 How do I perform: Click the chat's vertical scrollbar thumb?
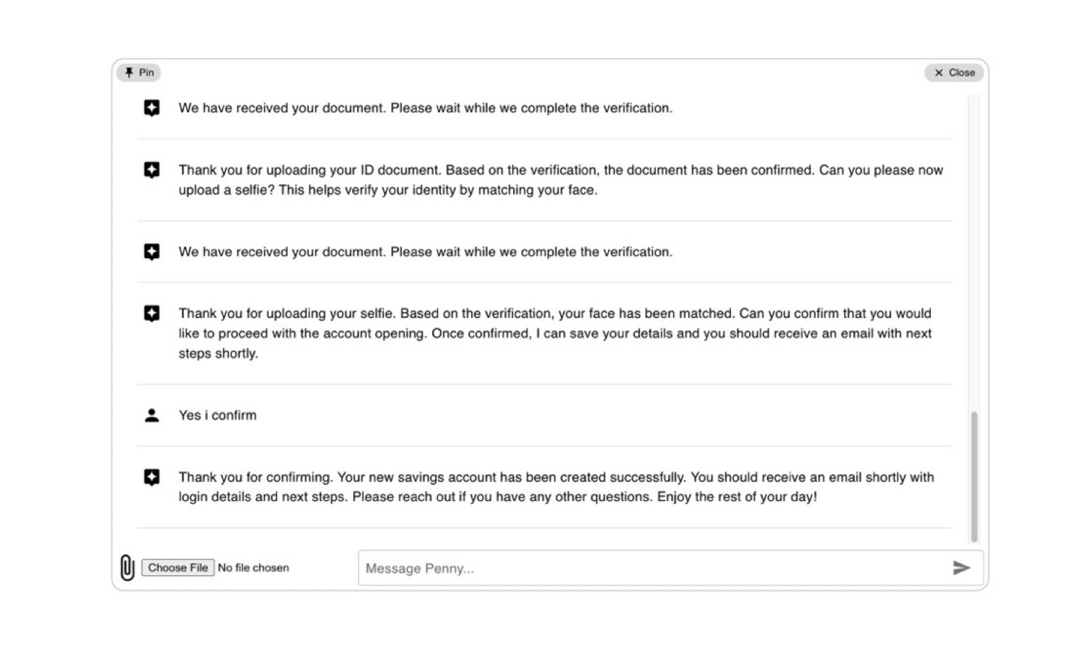coord(974,476)
